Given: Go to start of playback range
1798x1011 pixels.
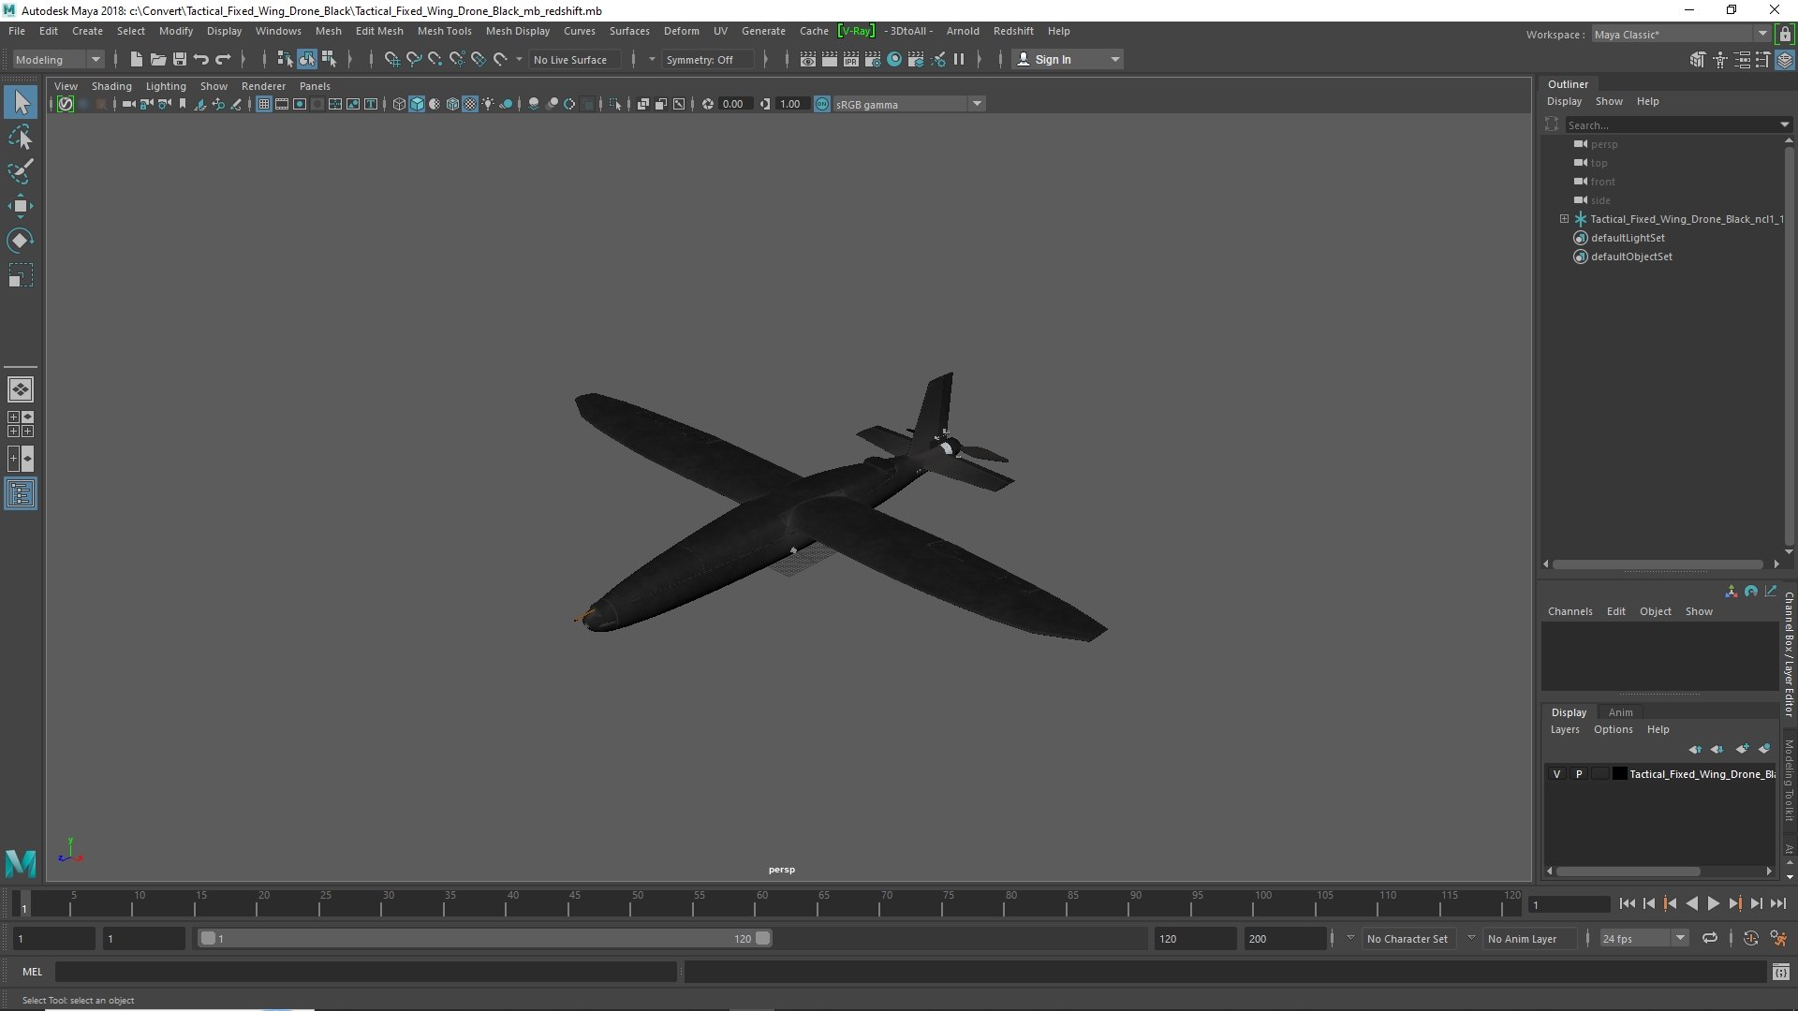Looking at the screenshot, I should [x=1627, y=903].
